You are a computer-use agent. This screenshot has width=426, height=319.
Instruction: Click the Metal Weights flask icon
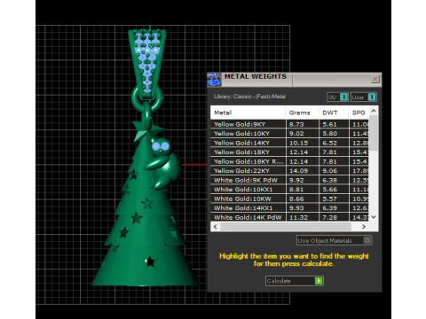click(214, 80)
